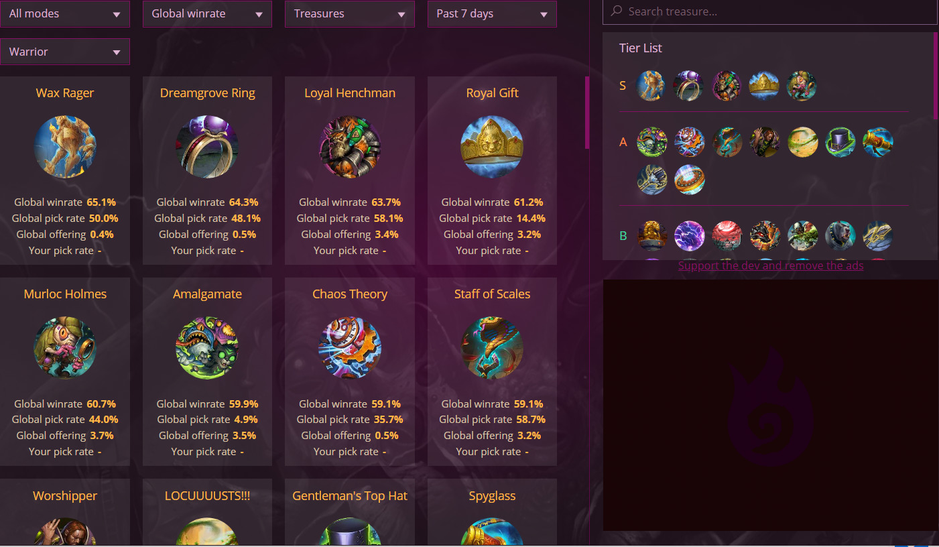
Task: Select the top hat icon in A tier
Action: click(840, 142)
